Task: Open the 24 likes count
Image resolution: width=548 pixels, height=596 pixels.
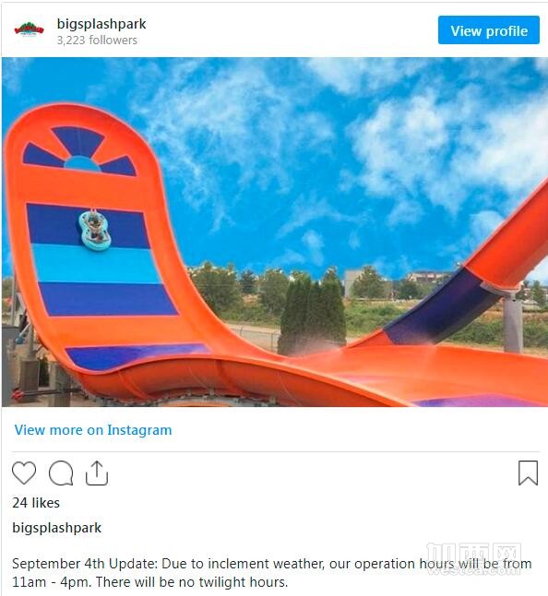Action: (36, 502)
